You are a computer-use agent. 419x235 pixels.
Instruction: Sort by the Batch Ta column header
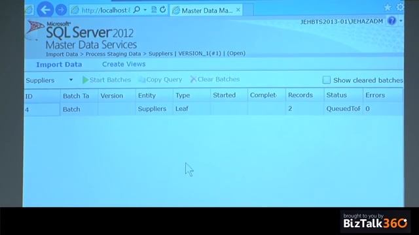79,96
